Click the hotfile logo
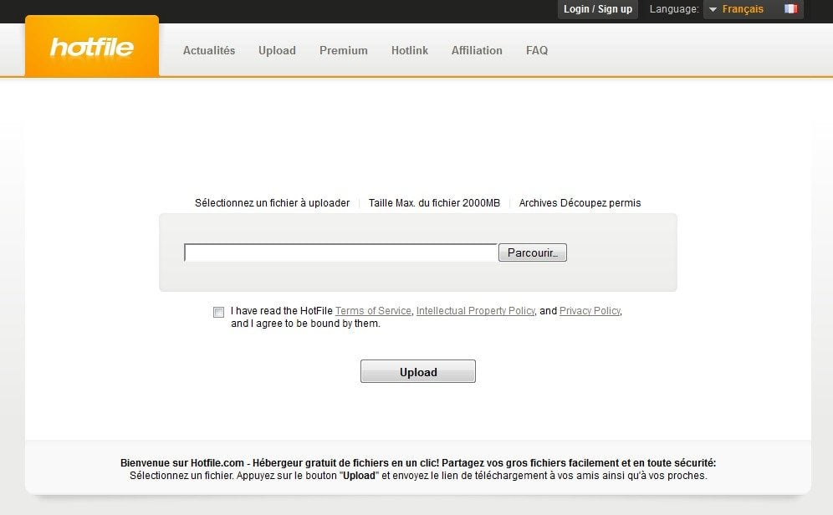Viewport: 833px width, 515px height. [x=92, y=47]
